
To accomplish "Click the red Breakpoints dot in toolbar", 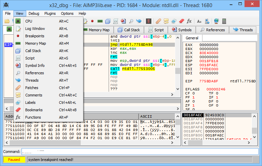I will (92, 21).
